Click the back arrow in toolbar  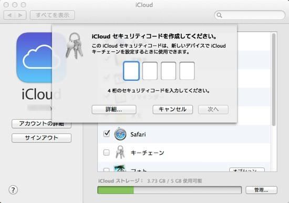[x=9, y=15]
